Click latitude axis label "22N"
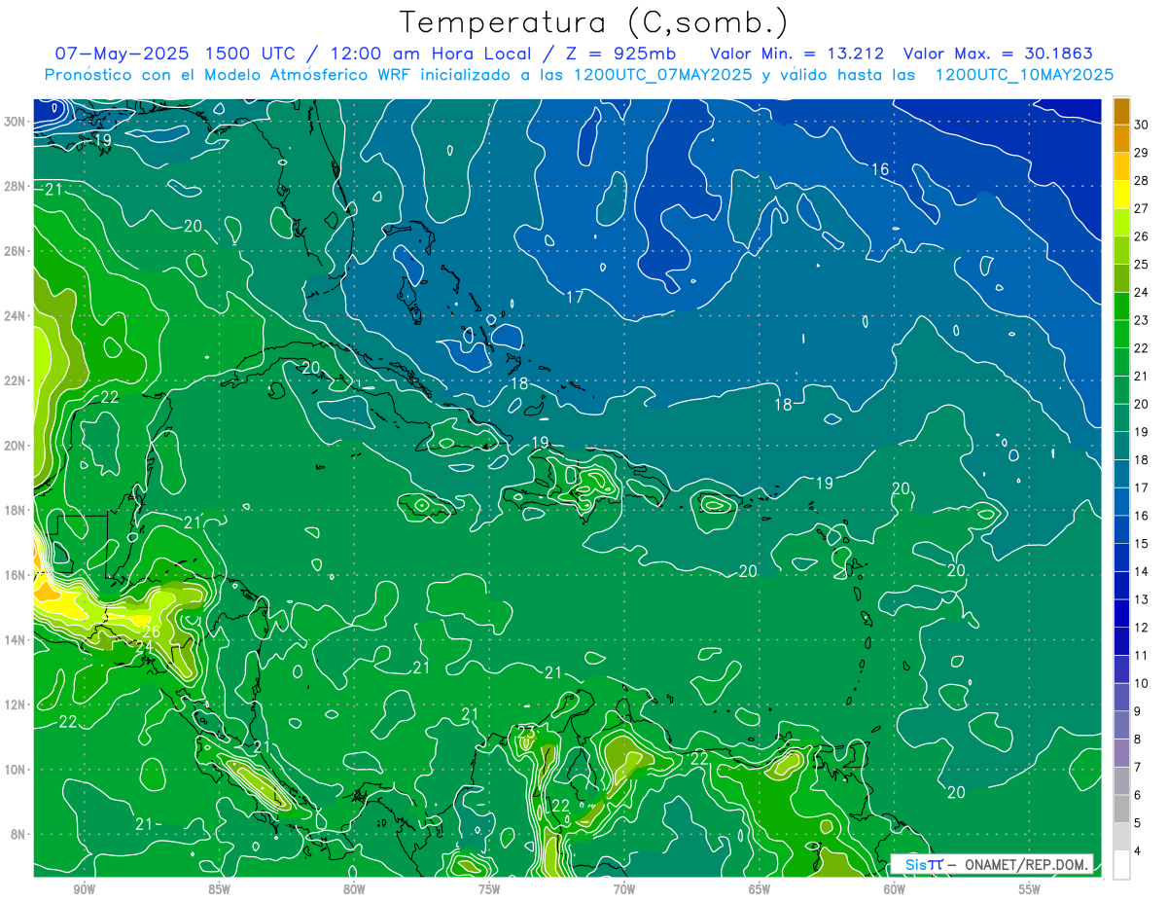Viewport: 1167px width, 902px height. tap(14, 380)
